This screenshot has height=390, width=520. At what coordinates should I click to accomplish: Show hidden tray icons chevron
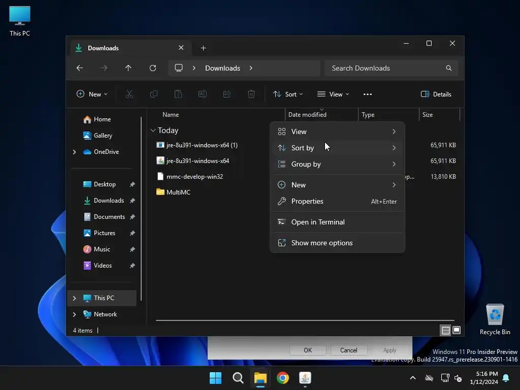point(413,378)
